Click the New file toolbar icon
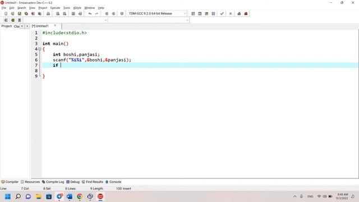The image size is (359, 202). pos(6,13)
